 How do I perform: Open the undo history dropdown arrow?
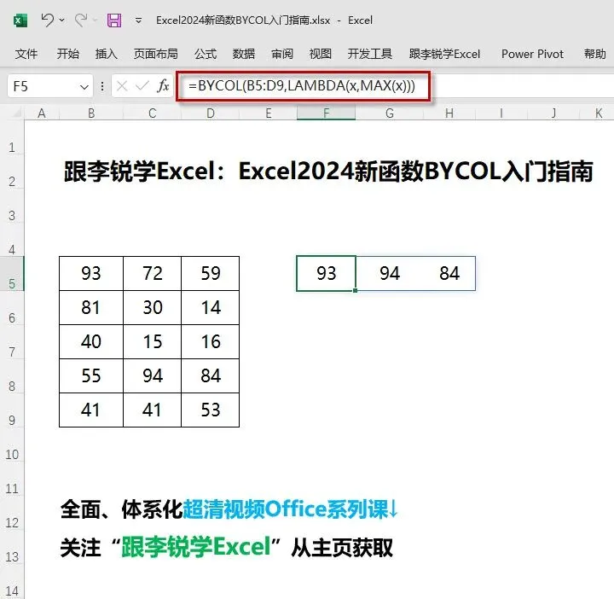(x=62, y=20)
